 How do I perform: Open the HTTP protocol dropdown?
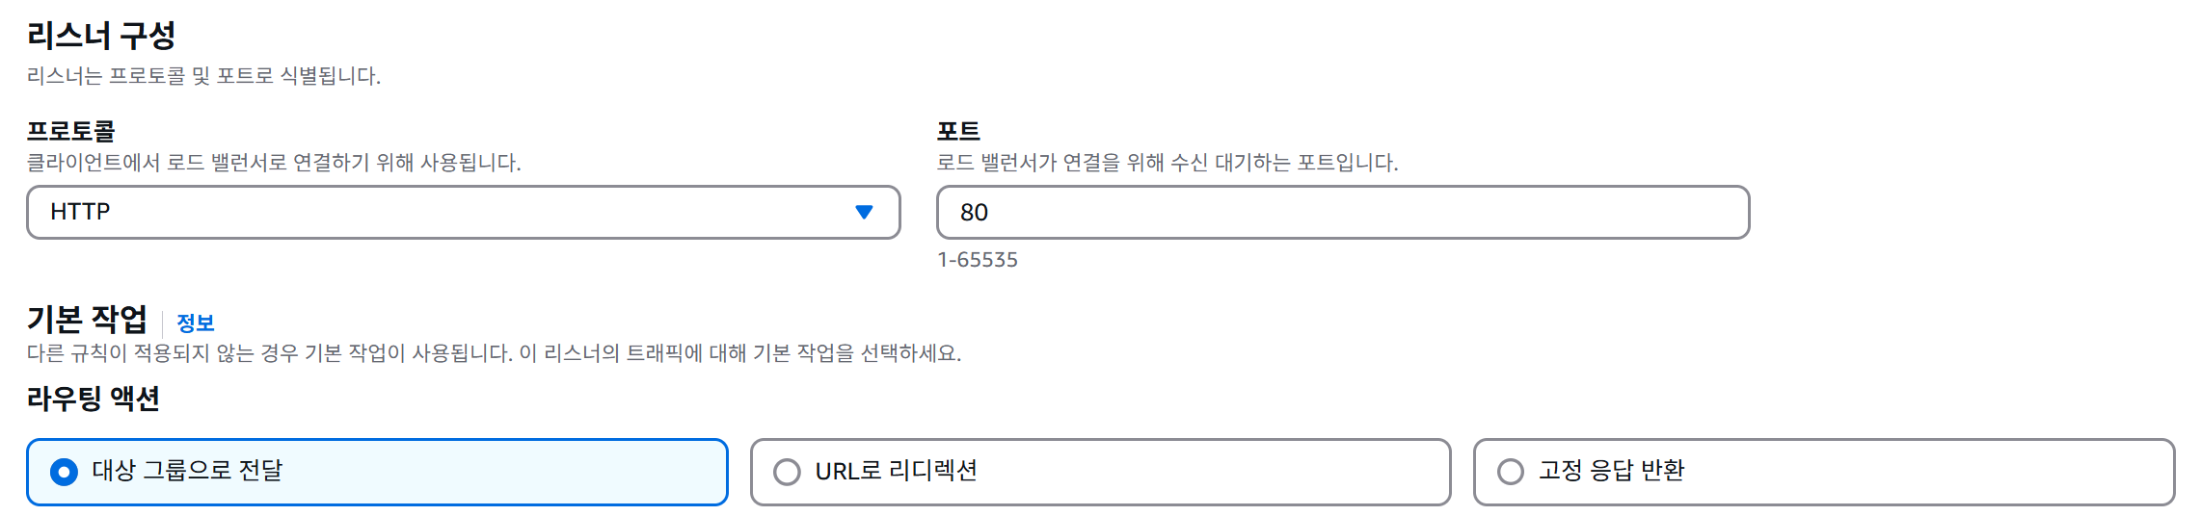463,212
